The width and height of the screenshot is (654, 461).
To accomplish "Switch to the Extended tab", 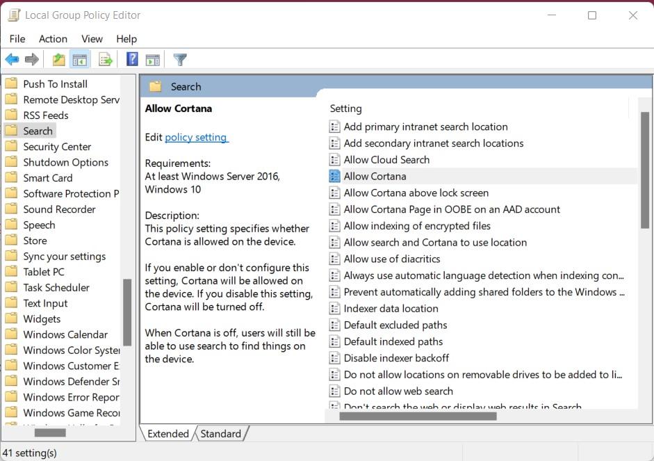I will point(168,434).
